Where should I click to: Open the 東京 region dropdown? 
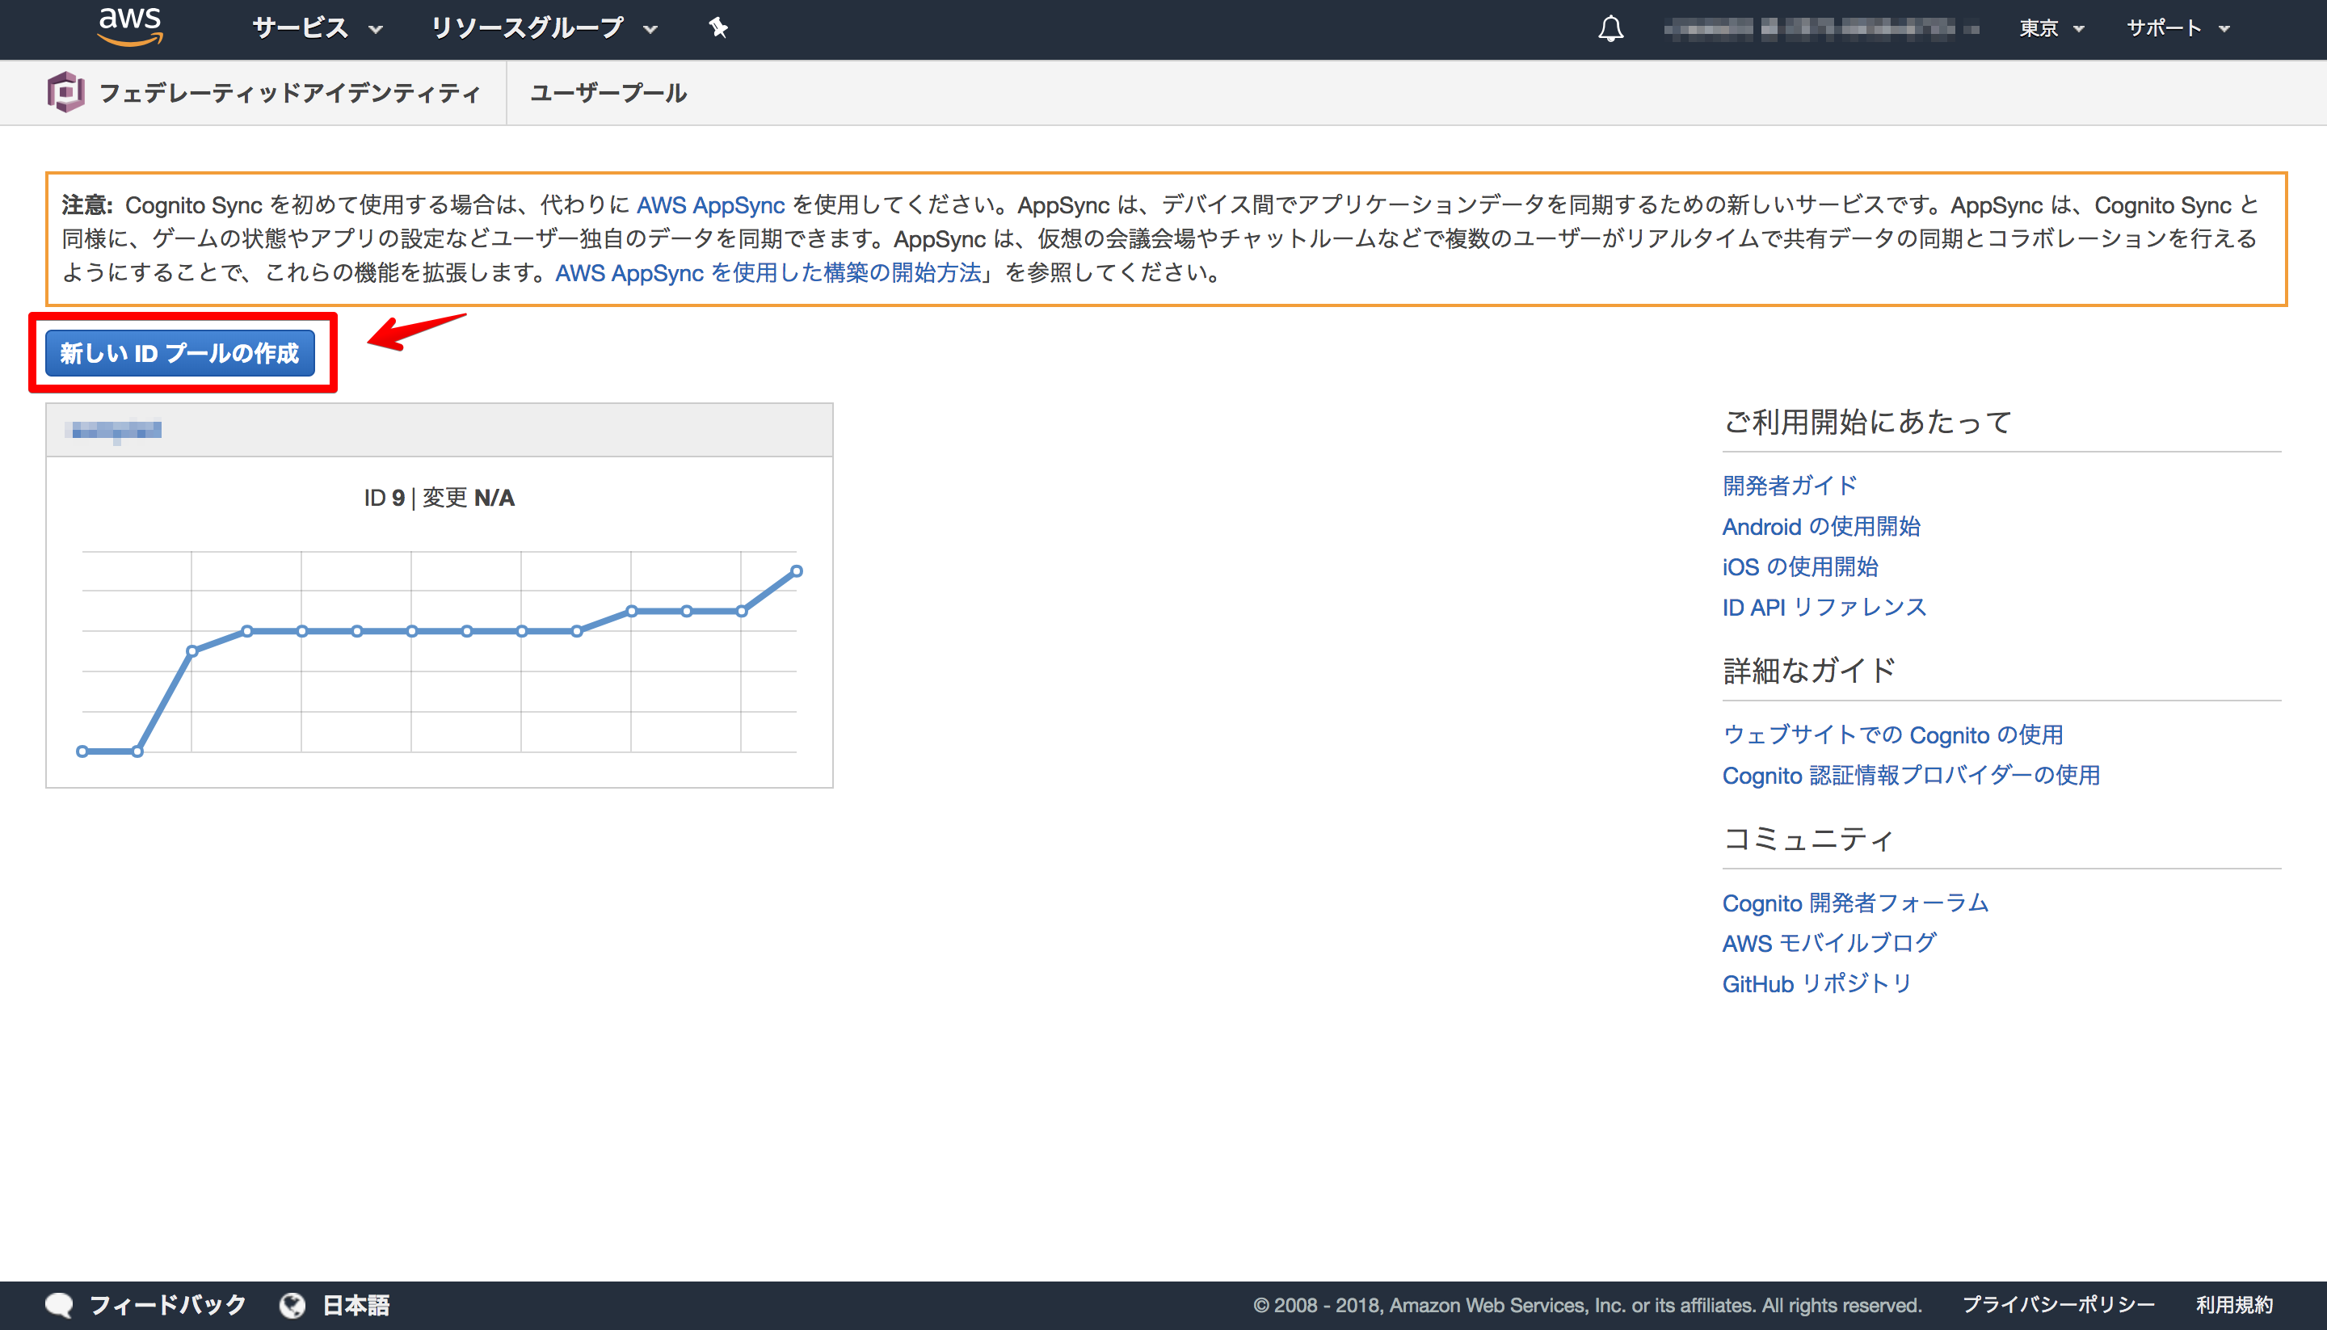[x=2051, y=28]
